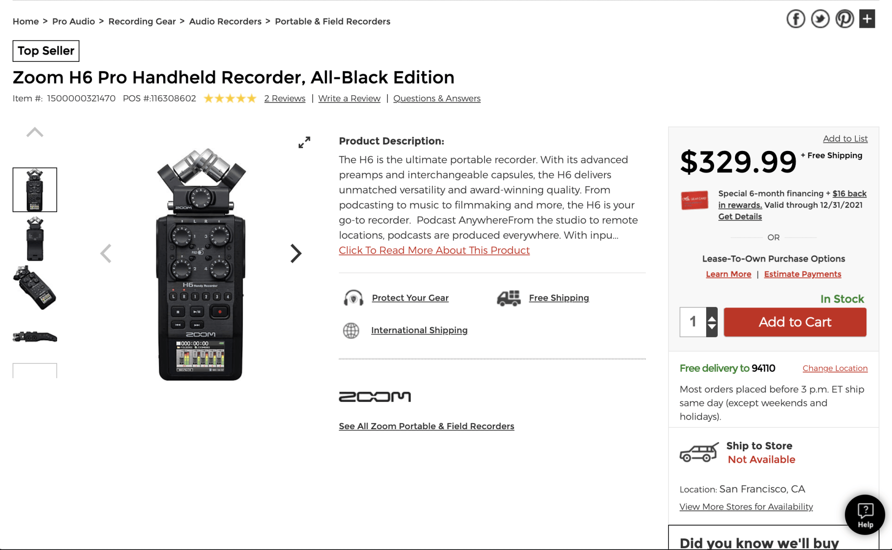Add the recorder to cart
Image resolution: width=892 pixels, height=550 pixels.
tap(794, 322)
